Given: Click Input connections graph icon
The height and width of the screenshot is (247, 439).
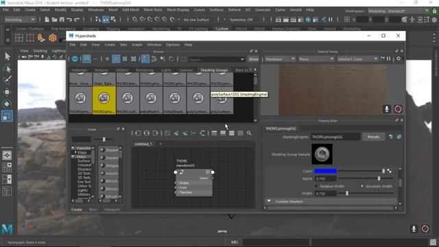Looking at the screenshot, I should tap(138, 133).
